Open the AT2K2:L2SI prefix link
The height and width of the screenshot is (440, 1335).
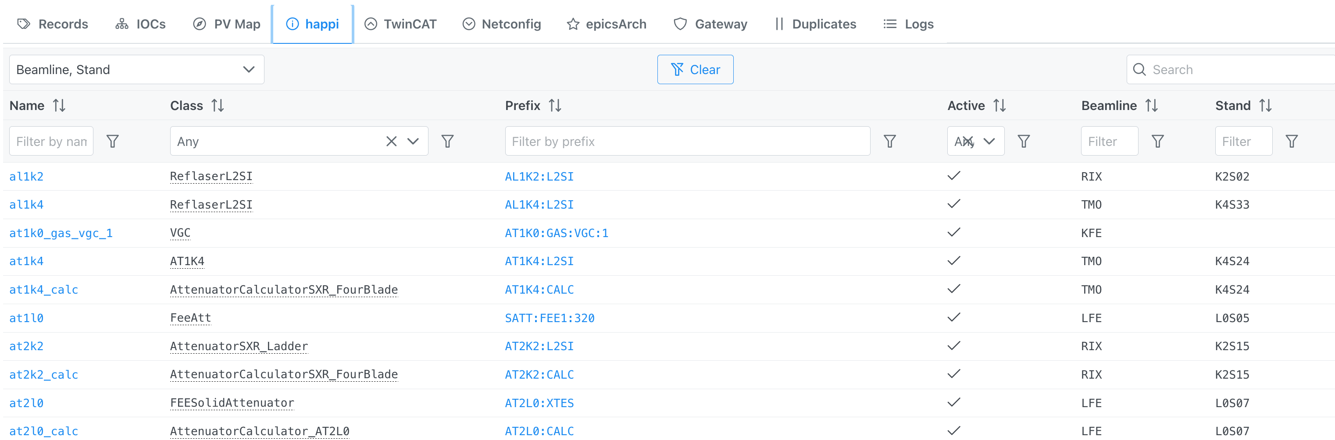click(x=539, y=346)
